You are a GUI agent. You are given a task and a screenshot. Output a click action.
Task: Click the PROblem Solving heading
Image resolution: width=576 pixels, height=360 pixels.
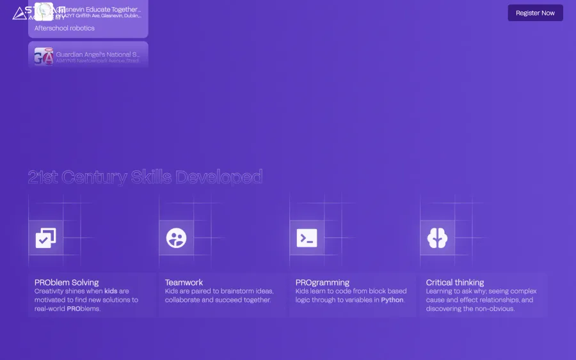coord(67,282)
